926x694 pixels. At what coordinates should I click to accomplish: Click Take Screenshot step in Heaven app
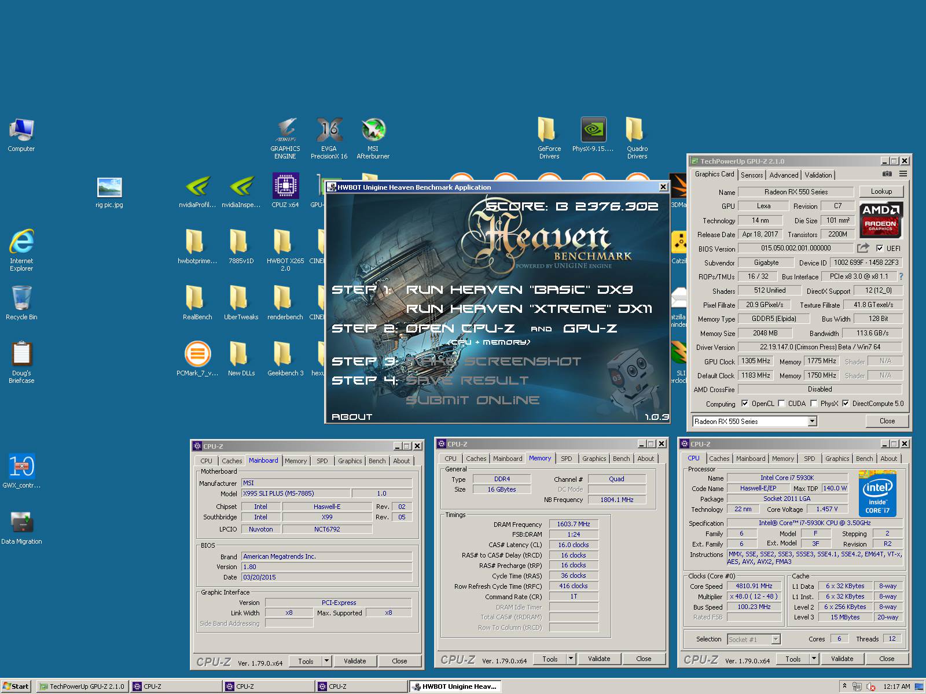click(494, 361)
